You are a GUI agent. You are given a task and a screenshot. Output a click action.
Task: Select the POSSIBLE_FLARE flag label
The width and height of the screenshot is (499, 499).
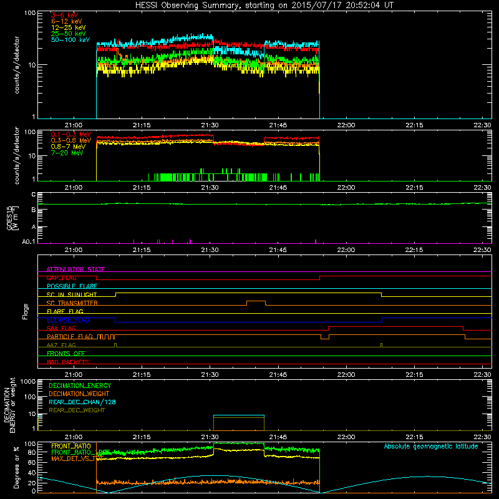click(72, 286)
